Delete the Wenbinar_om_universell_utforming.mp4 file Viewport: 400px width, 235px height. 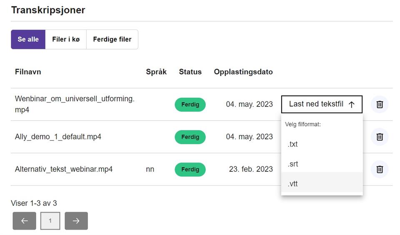click(x=380, y=104)
